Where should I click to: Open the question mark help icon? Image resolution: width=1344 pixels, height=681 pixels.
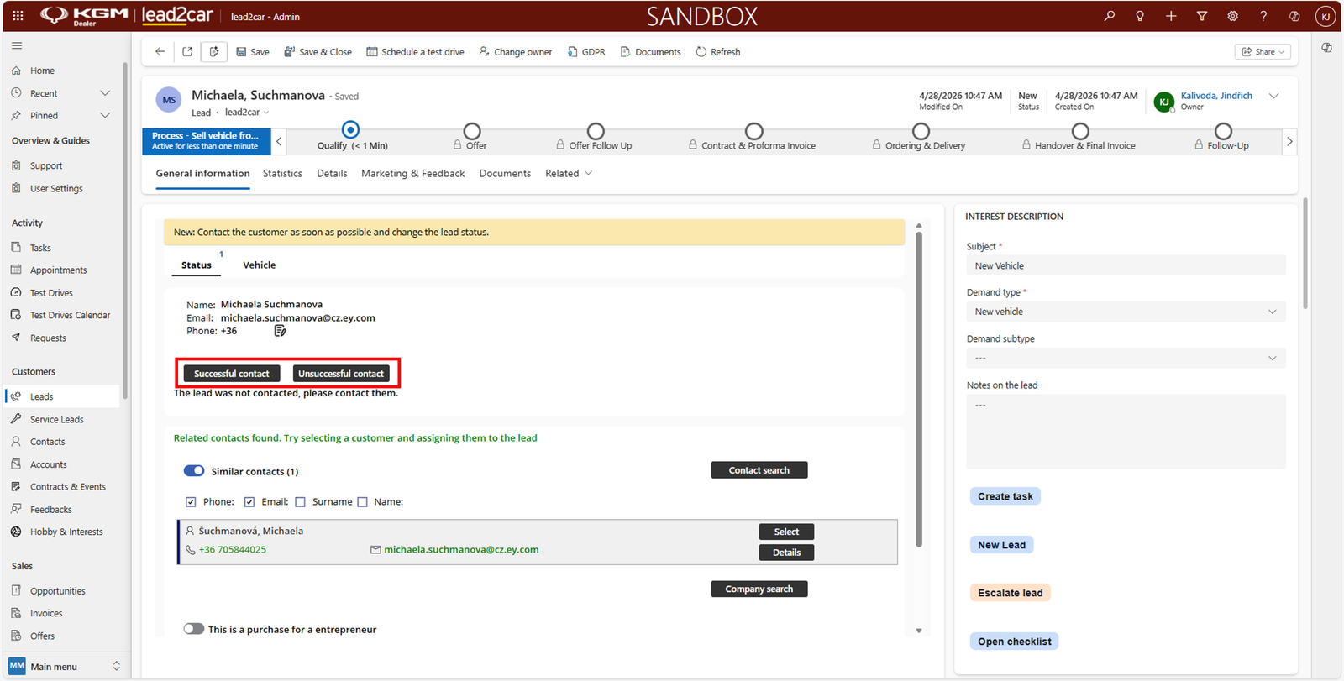tap(1263, 16)
